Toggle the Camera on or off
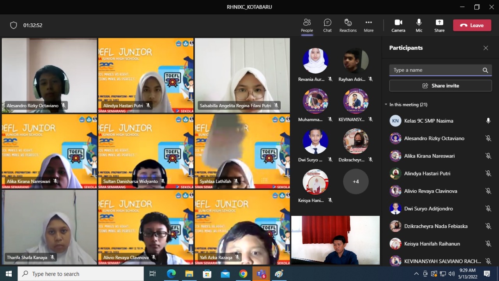 click(398, 25)
